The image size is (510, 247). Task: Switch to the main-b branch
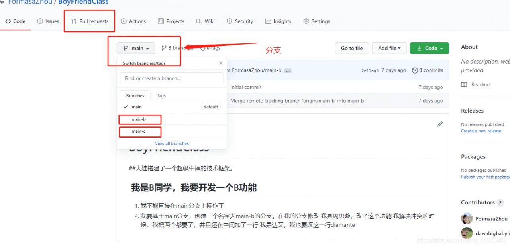coord(172,119)
